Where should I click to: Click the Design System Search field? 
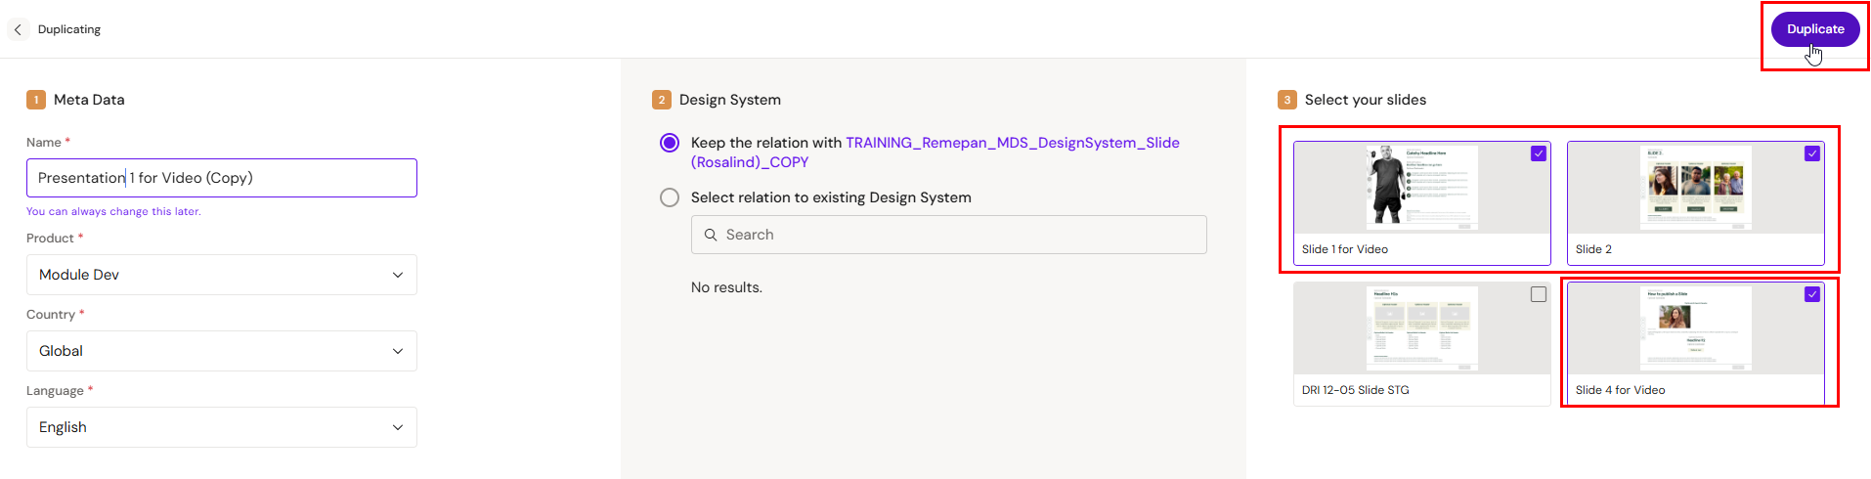pos(948,235)
